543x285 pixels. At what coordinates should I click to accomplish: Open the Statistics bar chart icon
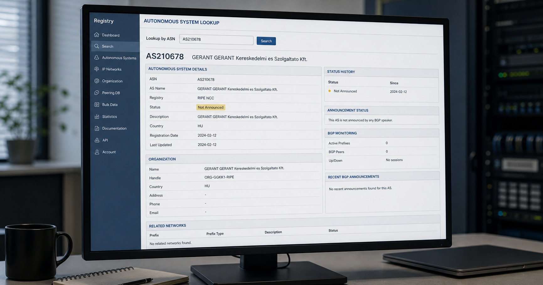[97, 116]
